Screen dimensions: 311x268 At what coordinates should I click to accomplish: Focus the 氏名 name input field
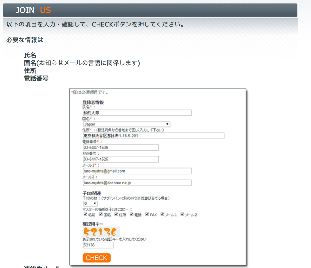[137, 113]
